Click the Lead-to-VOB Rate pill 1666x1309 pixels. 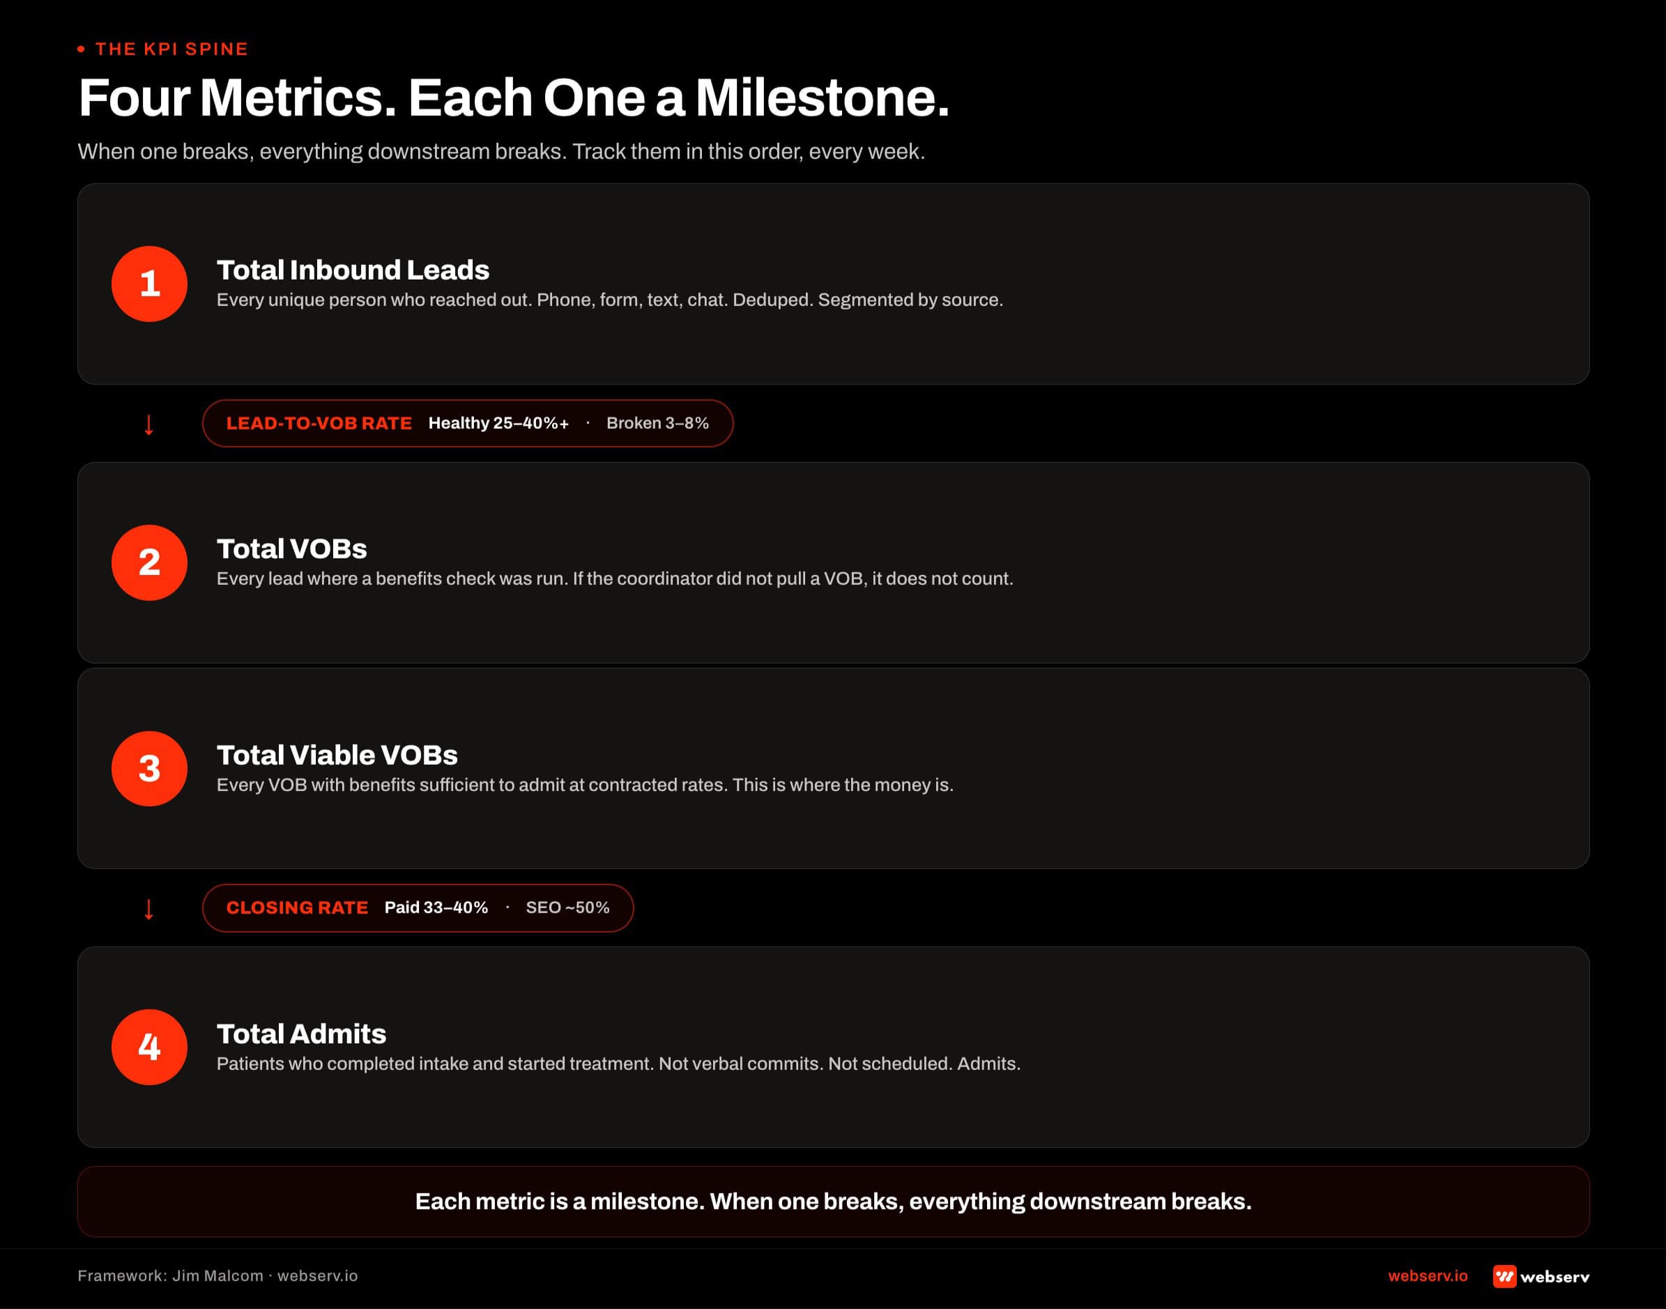tap(468, 423)
